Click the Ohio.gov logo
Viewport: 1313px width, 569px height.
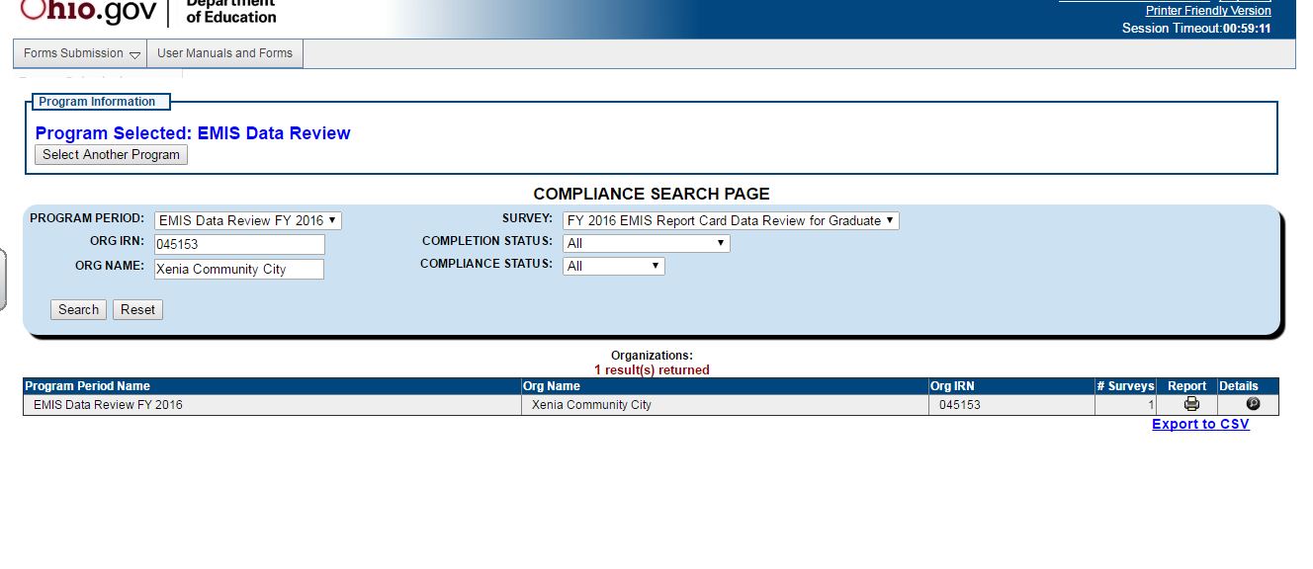click(89, 11)
